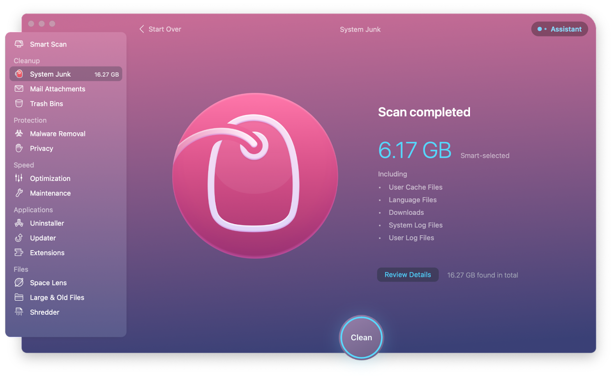Click the Mail Attachments envelope icon

pyautogui.click(x=19, y=89)
